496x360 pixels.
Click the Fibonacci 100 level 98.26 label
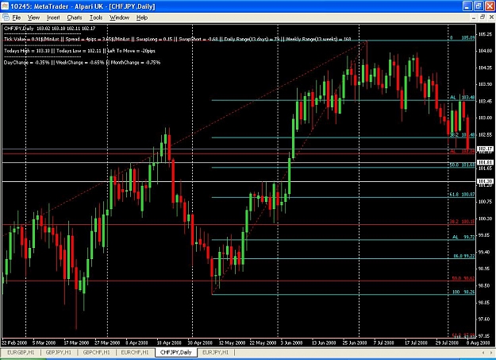coord(463,292)
